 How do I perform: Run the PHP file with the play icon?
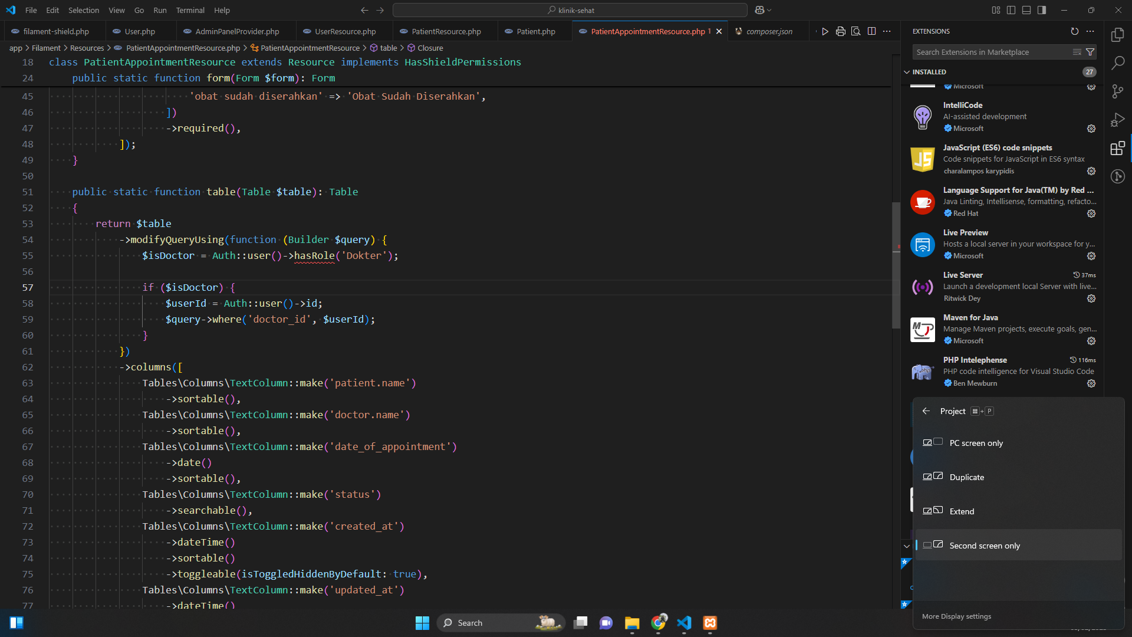pos(825,31)
